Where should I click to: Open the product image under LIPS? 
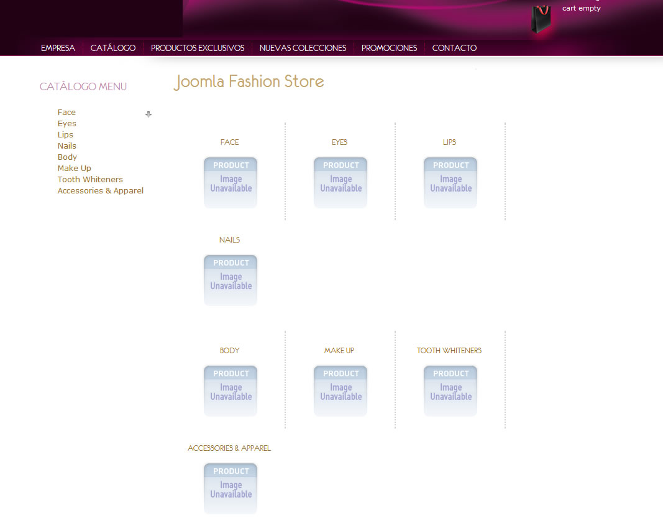pos(450,183)
